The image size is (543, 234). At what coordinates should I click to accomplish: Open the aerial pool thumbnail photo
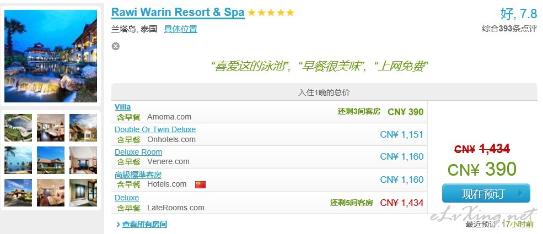(x=18, y=128)
